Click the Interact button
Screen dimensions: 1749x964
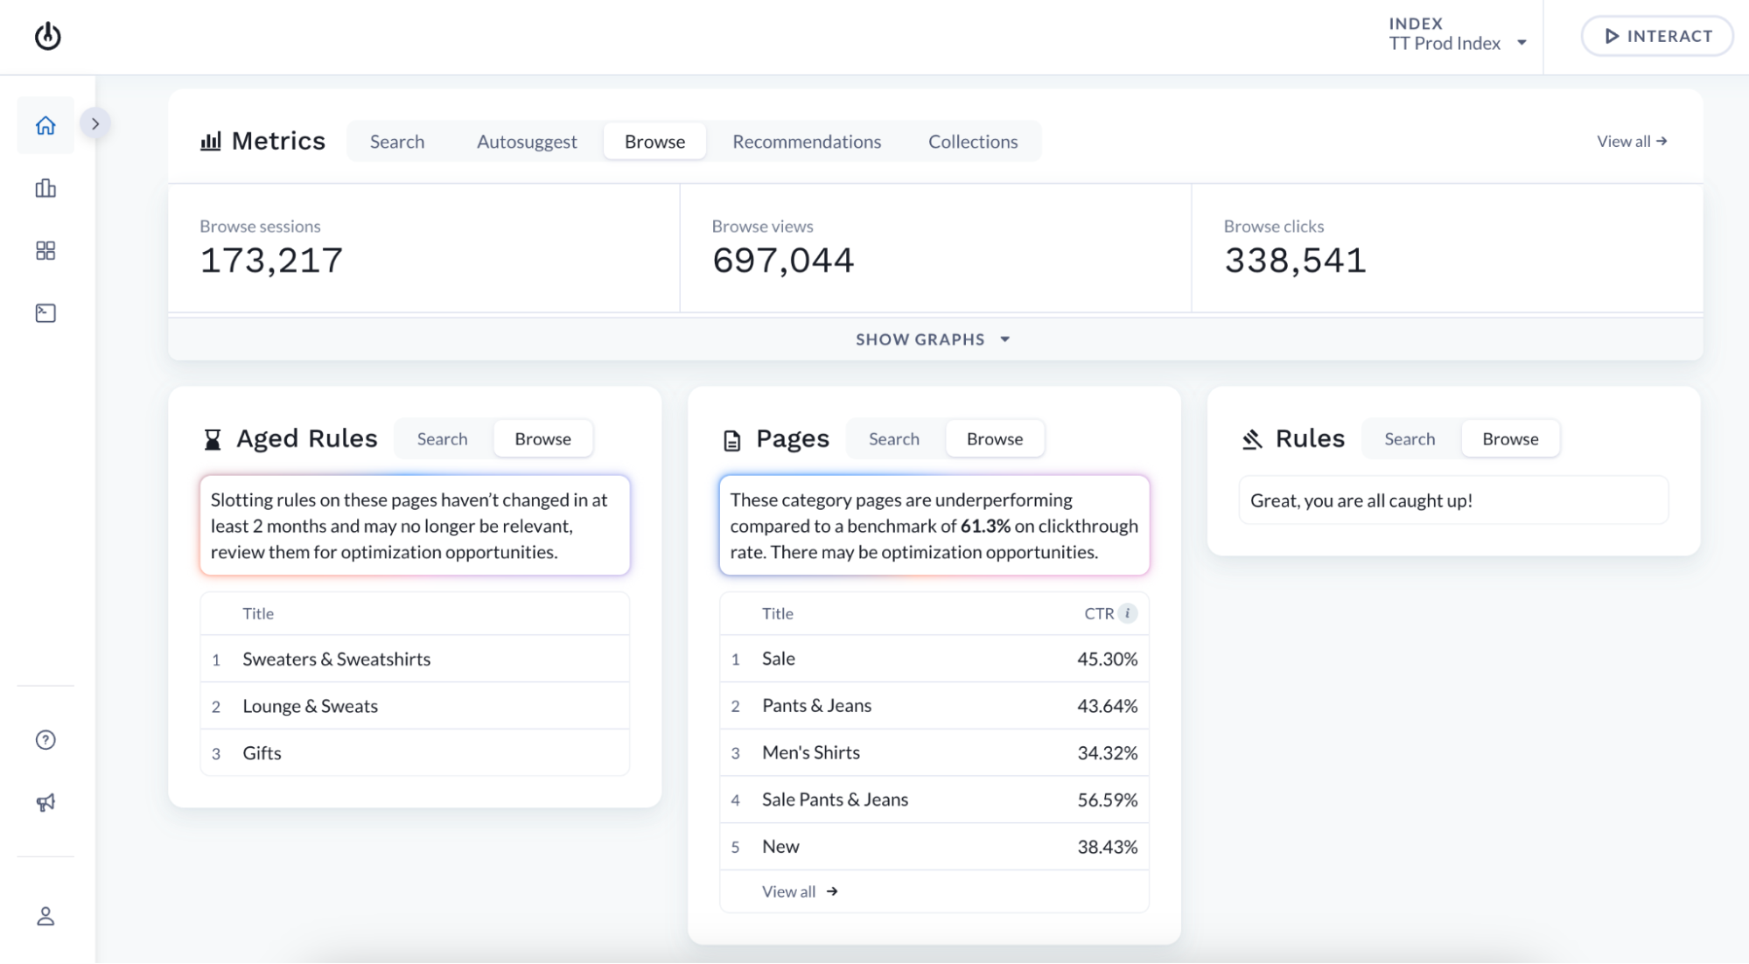(1656, 36)
